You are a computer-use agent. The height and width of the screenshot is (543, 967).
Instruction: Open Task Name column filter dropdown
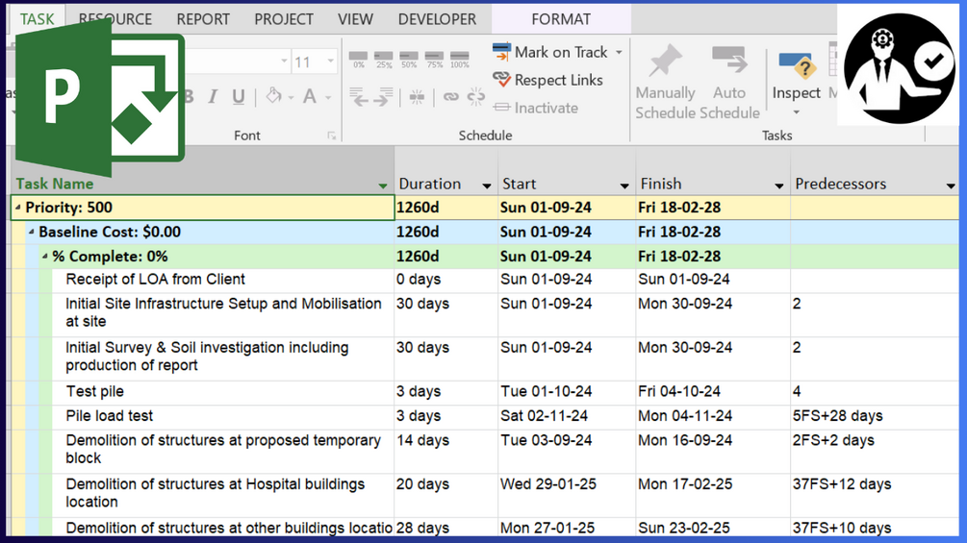tap(383, 185)
